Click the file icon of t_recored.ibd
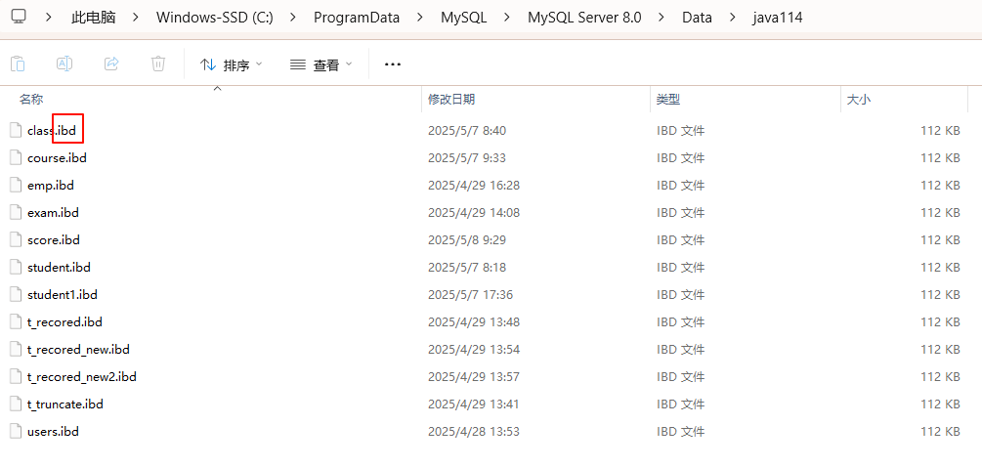Screen dimensions: 982x468 click(x=16, y=321)
